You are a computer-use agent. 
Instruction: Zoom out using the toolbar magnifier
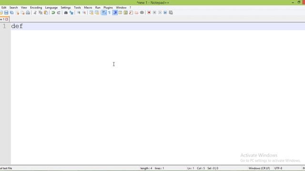(x=84, y=13)
